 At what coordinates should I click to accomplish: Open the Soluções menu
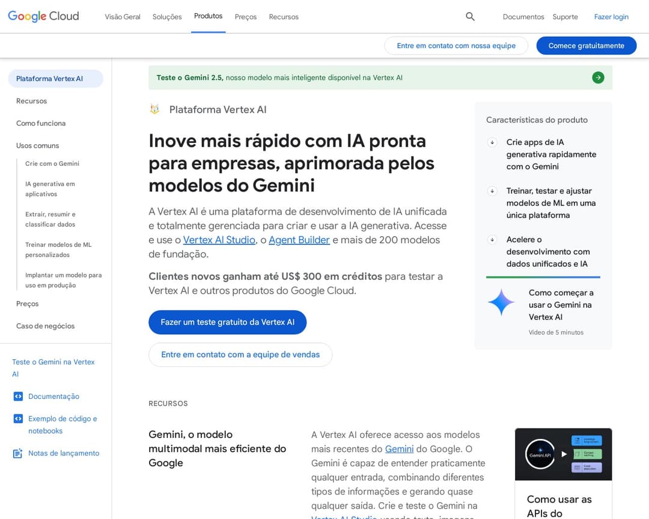click(x=167, y=17)
